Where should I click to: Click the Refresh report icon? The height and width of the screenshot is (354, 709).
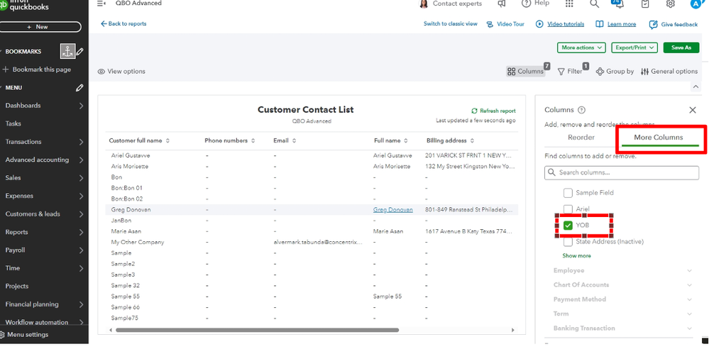click(x=475, y=111)
